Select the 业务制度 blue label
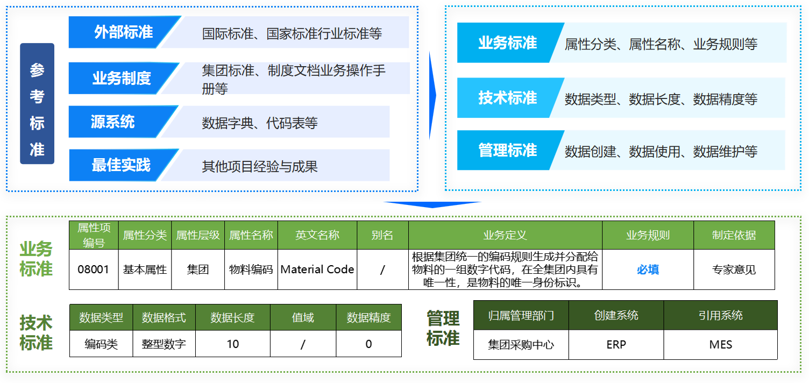 tap(122, 79)
